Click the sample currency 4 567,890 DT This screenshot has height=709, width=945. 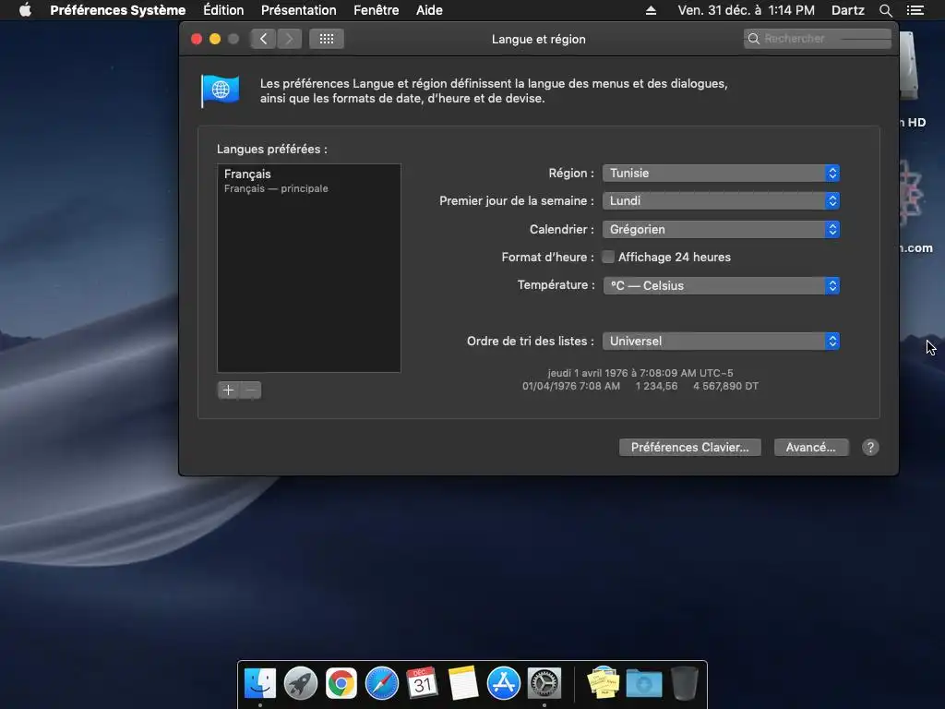[x=725, y=386]
